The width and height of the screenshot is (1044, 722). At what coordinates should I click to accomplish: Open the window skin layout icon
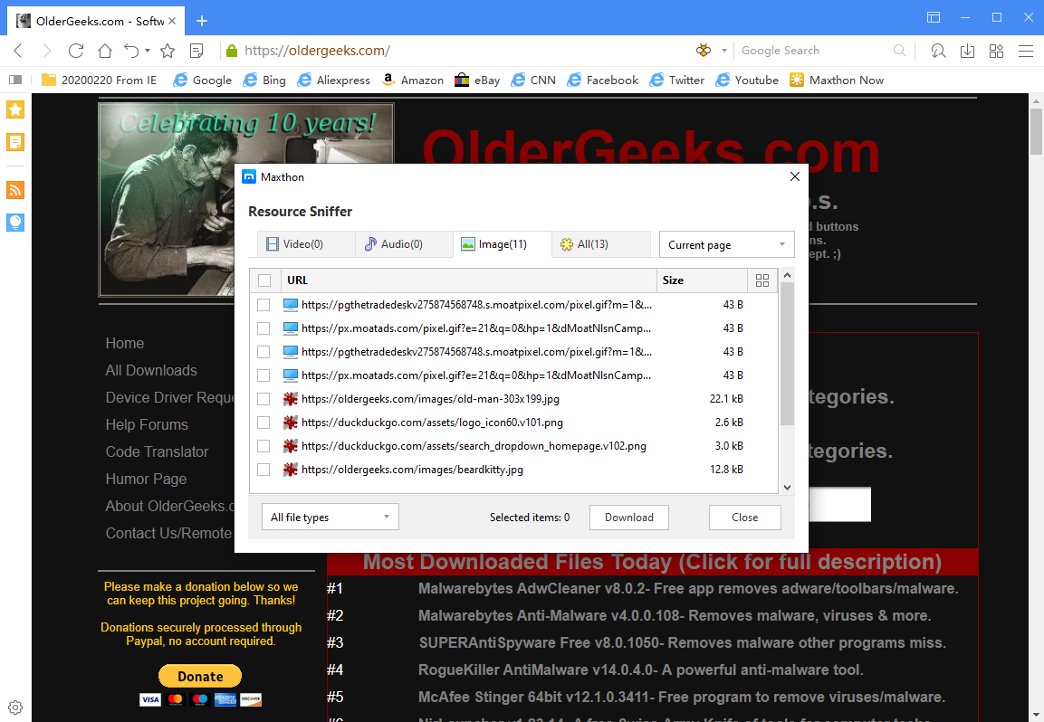point(934,17)
